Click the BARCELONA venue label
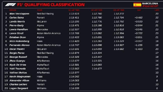Viewport: 163px width, 92px height. [x=150, y=4]
